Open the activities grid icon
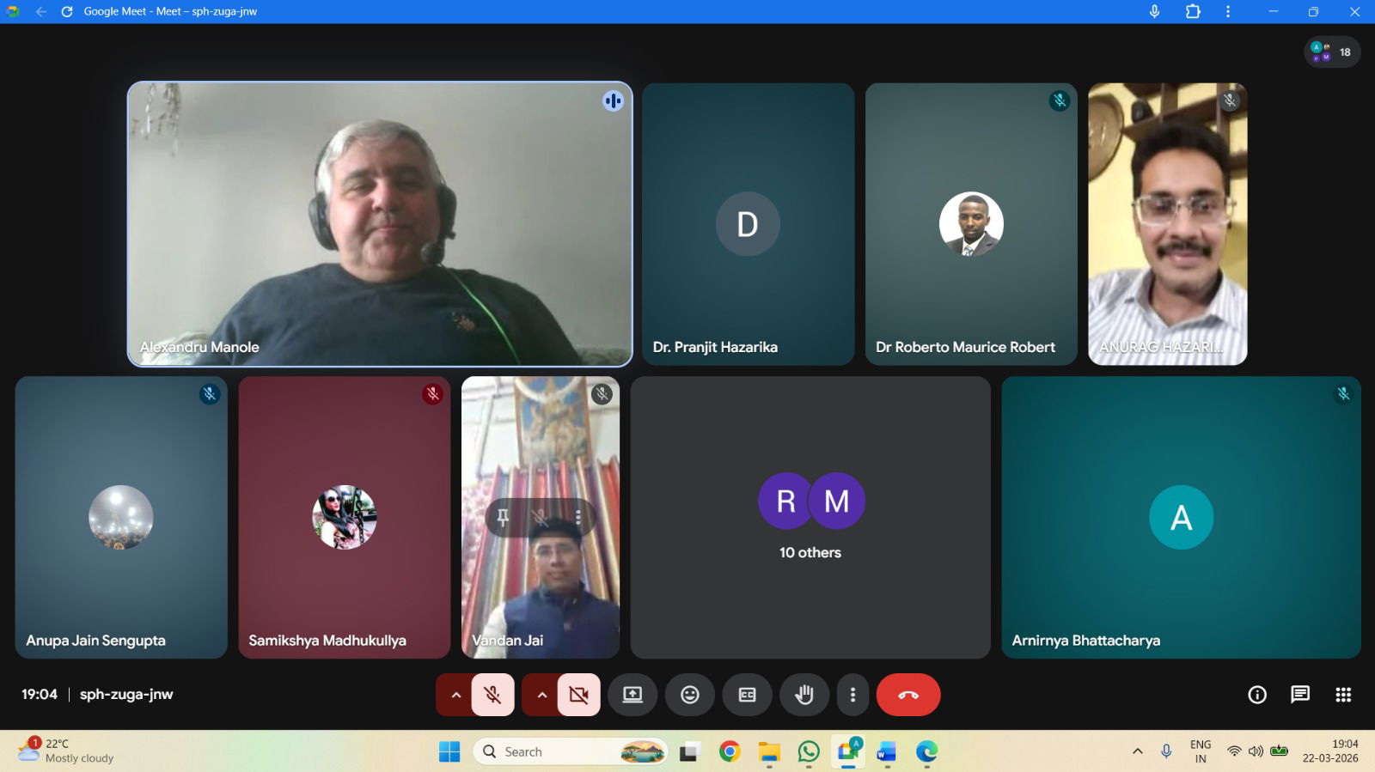1375x772 pixels. (1343, 695)
